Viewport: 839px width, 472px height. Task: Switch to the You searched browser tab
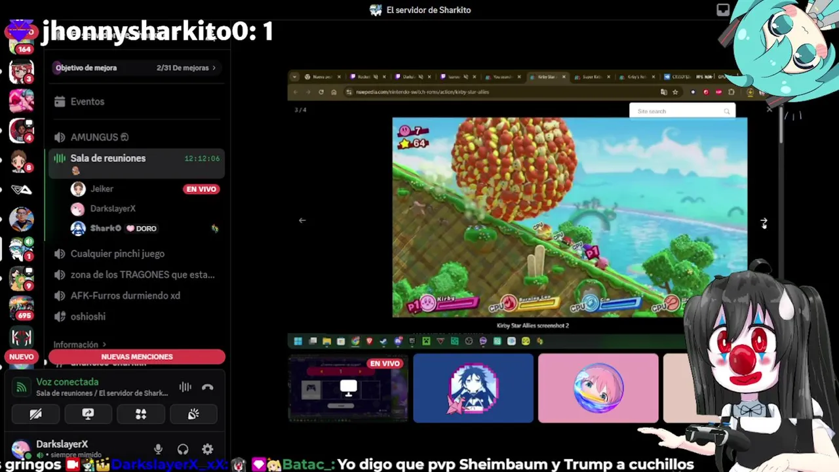click(x=503, y=77)
